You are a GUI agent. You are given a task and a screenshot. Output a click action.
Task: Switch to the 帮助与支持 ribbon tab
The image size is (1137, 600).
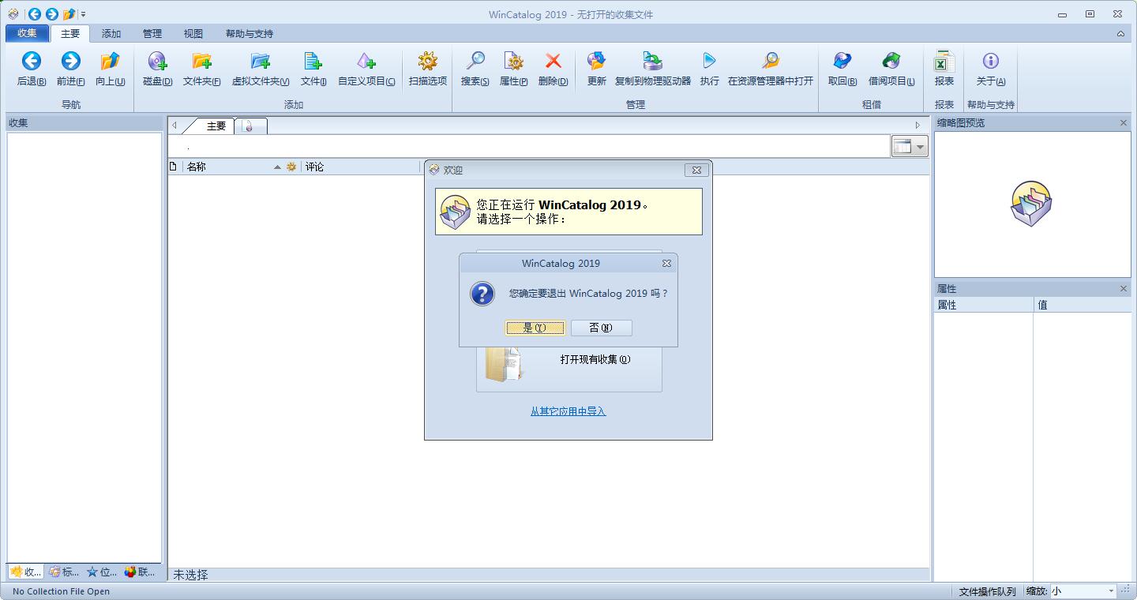[x=250, y=34]
